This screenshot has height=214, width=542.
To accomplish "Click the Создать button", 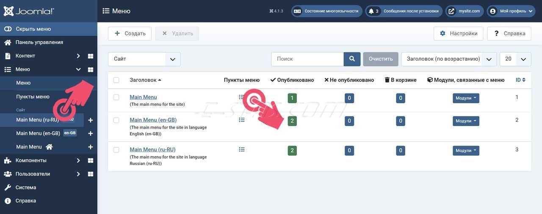I will tap(130, 33).
